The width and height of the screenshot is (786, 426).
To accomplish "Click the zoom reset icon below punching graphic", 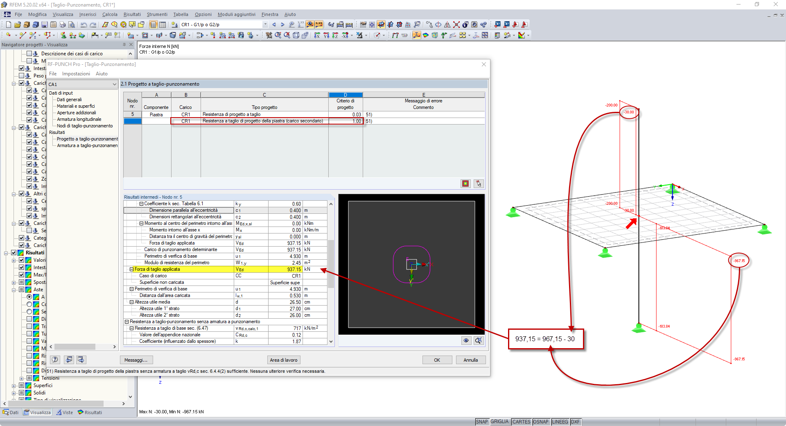I will point(479,340).
